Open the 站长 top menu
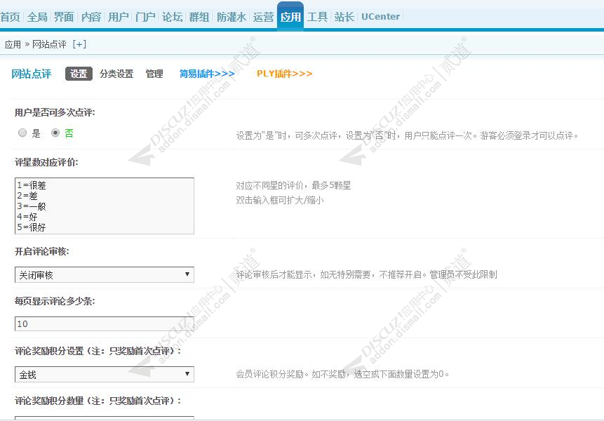The height and width of the screenshot is (421, 604). point(344,17)
